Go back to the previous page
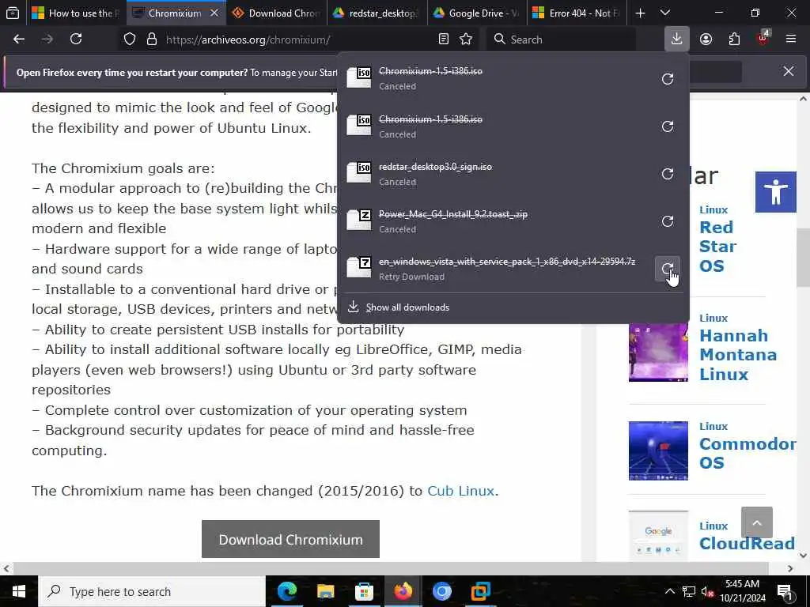The width and height of the screenshot is (810, 607). click(x=19, y=40)
